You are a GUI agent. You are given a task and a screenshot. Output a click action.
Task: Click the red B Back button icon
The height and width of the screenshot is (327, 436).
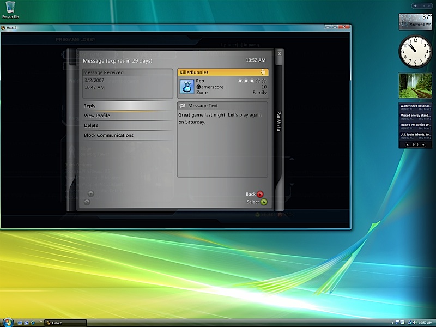point(260,194)
